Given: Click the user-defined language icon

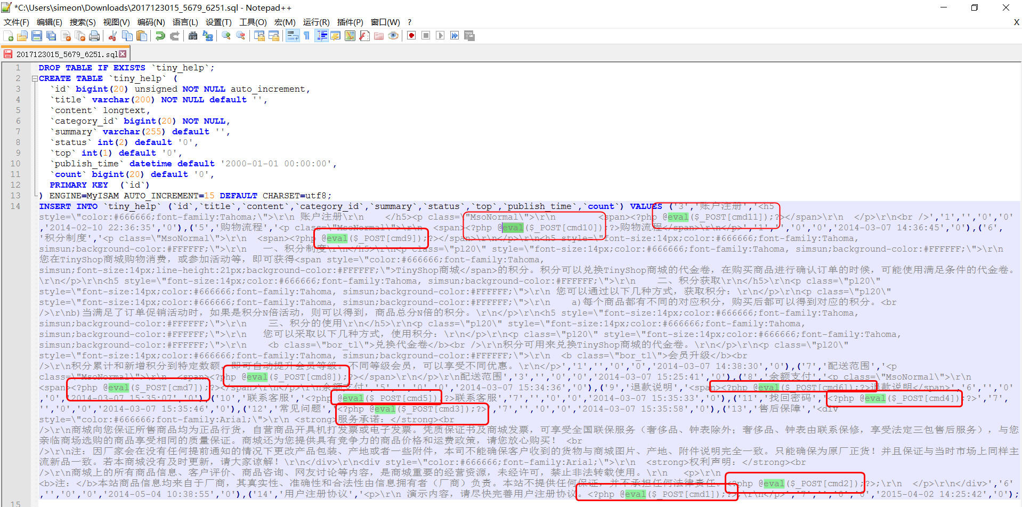Looking at the screenshot, I should [x=336, y=36].
